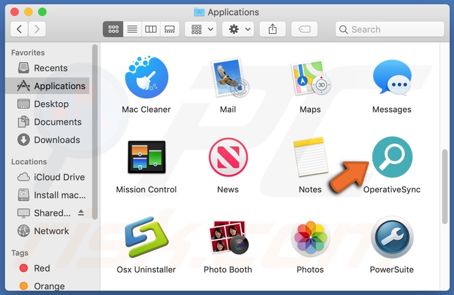
Task: Select the News app icon
Action: click(228, 157)
